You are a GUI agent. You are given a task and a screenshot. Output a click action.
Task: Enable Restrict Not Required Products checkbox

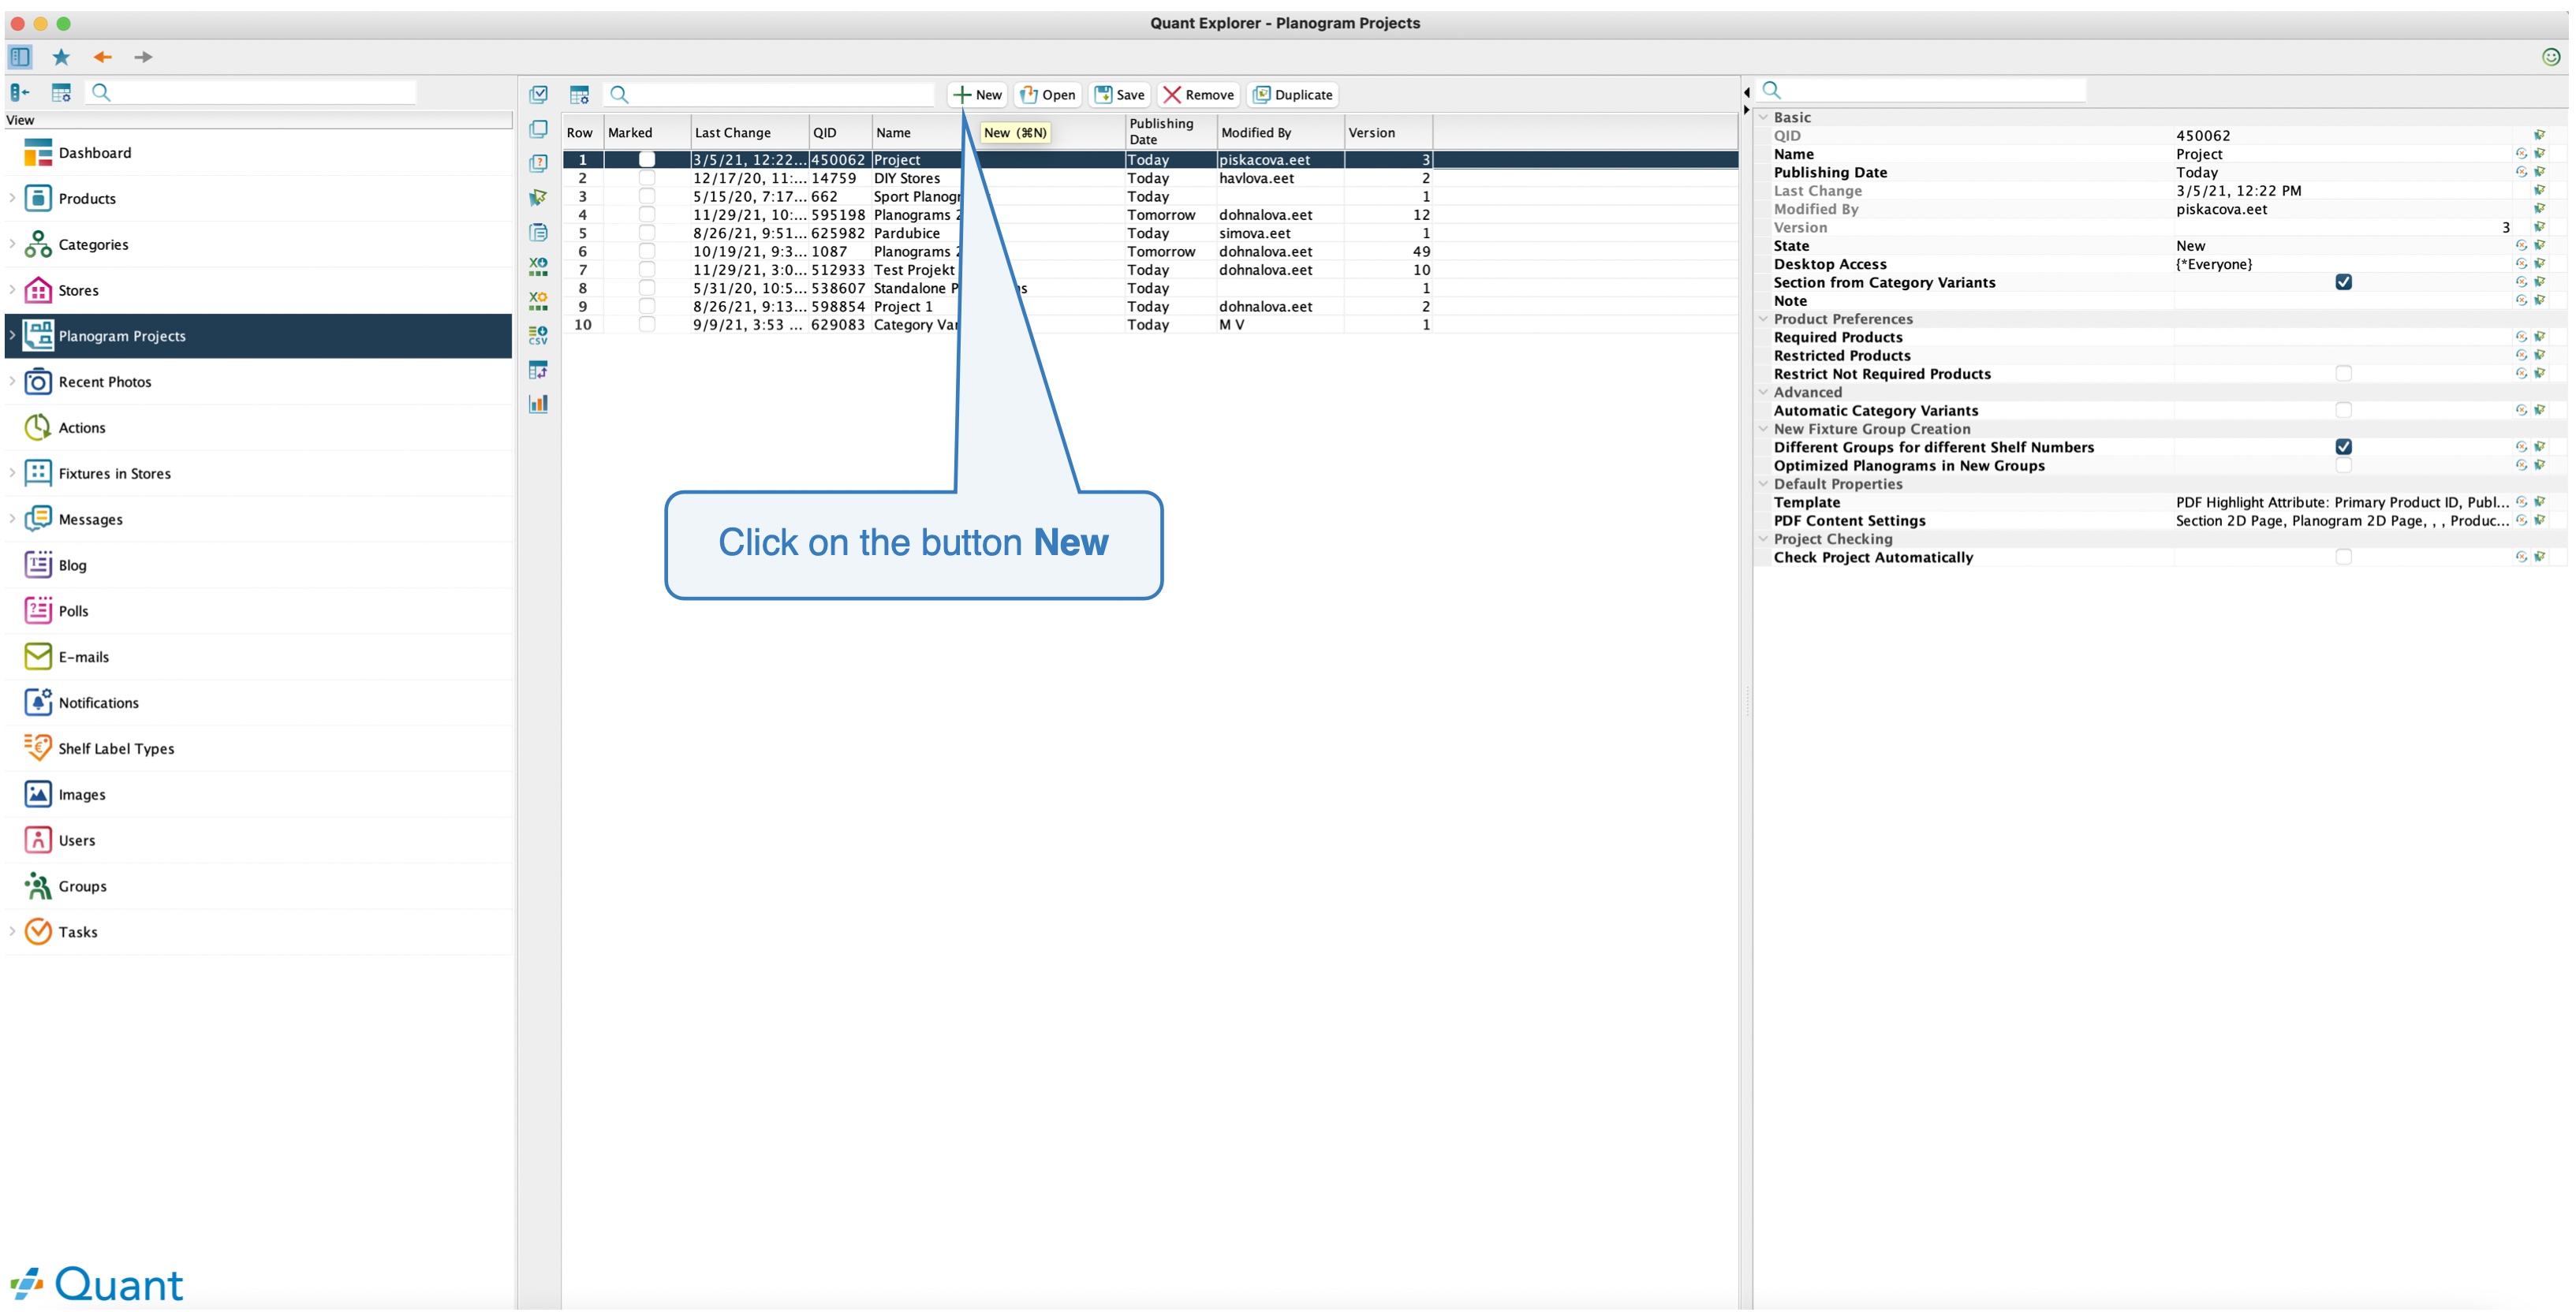pyautogui.click(x=2343, y=374)
